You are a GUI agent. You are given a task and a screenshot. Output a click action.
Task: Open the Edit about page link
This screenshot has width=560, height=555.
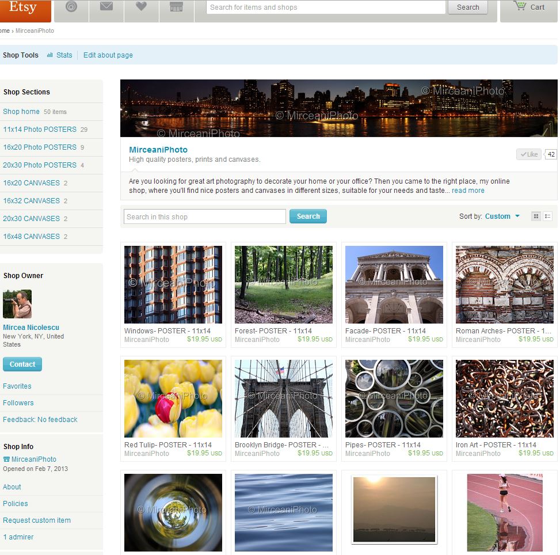point(108,55)
